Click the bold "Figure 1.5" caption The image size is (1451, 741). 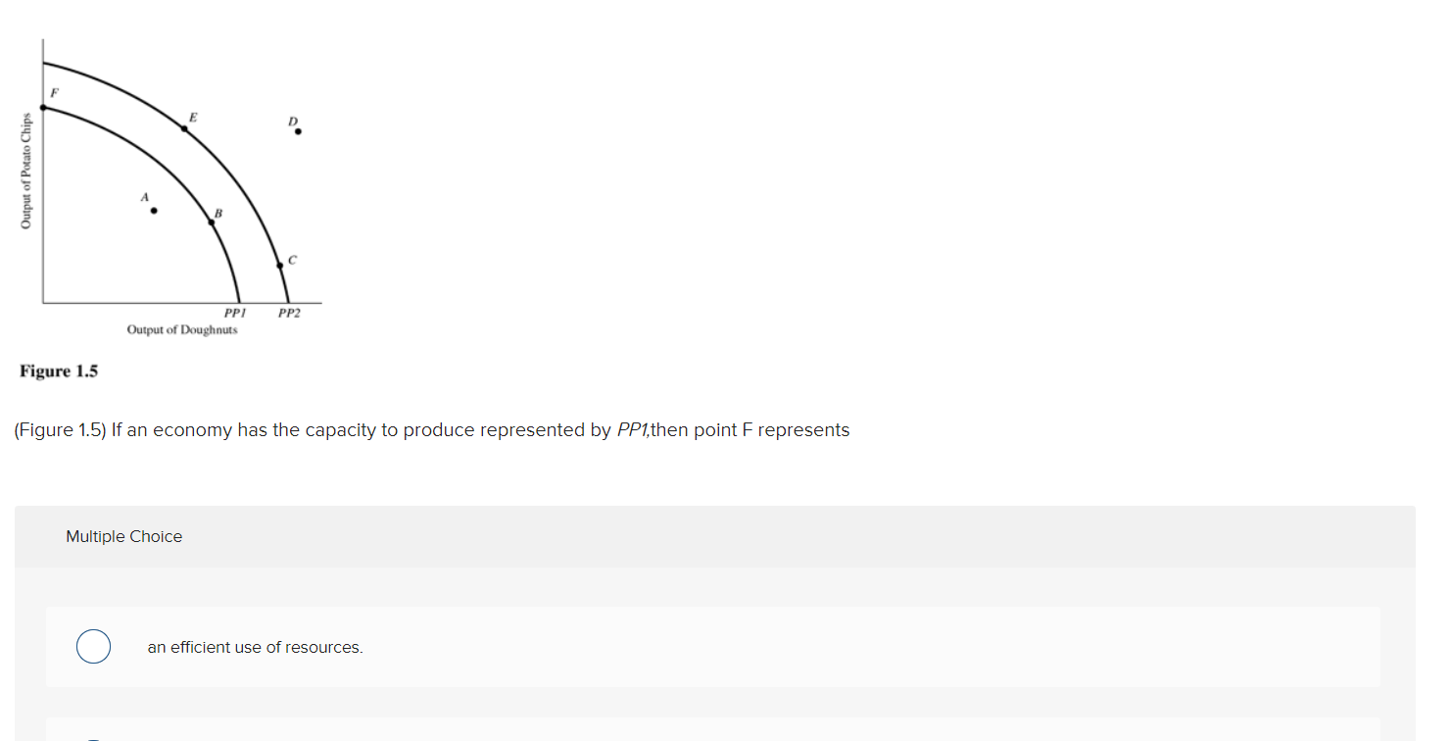(59, 371)
